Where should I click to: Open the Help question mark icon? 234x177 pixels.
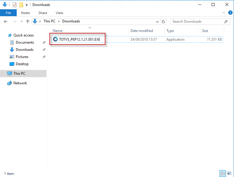[230, 13]
